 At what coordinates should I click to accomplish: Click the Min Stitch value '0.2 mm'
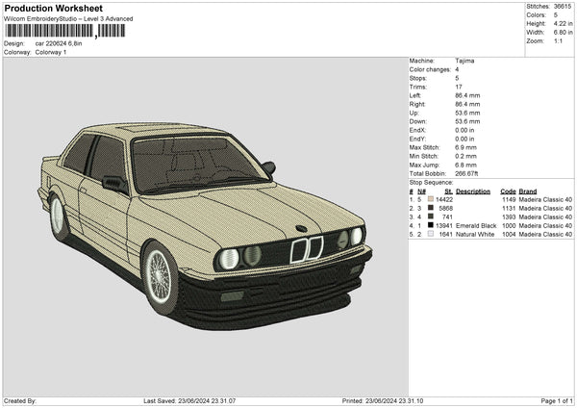[465, 156]
